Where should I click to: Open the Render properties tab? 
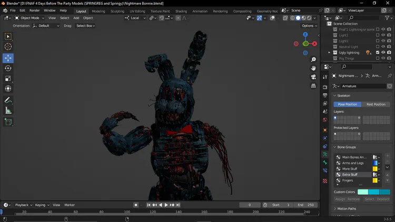[325, 87]
